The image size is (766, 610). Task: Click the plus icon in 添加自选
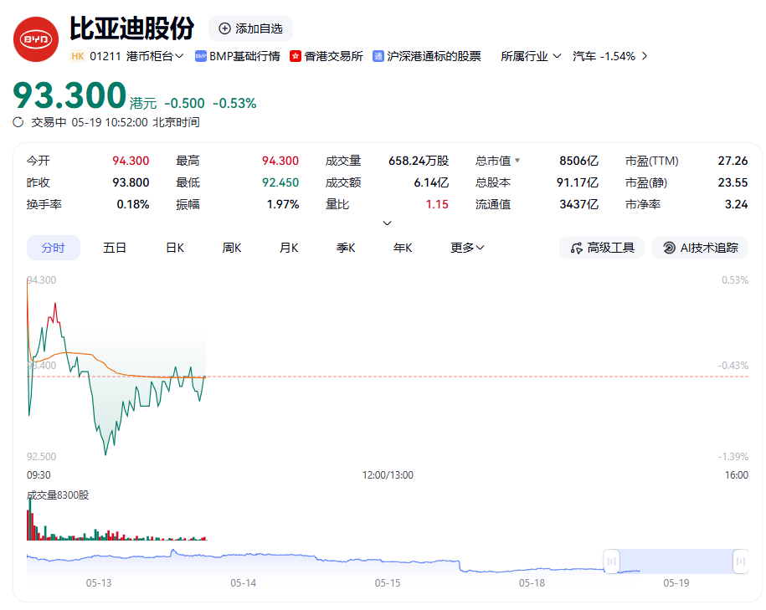tap(224, 28)
